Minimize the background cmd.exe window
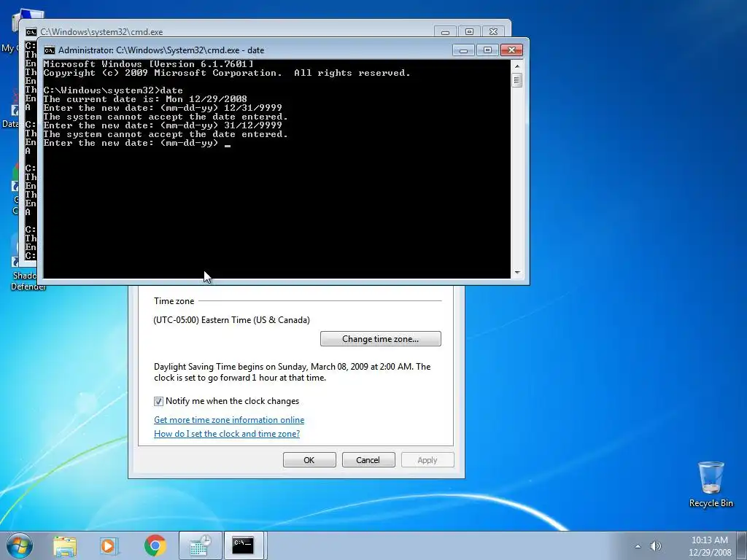Viewport: 747px width, 560px height. click(446, 32)
